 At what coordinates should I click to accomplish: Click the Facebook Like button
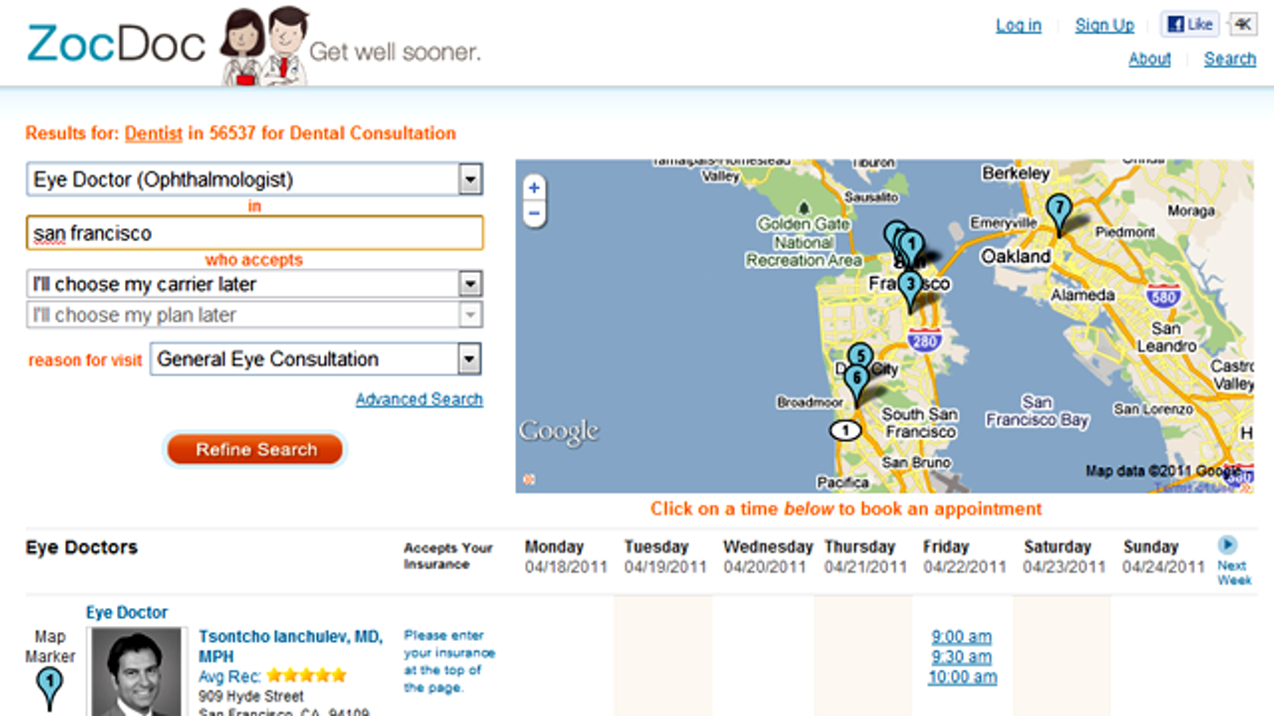1190,25
